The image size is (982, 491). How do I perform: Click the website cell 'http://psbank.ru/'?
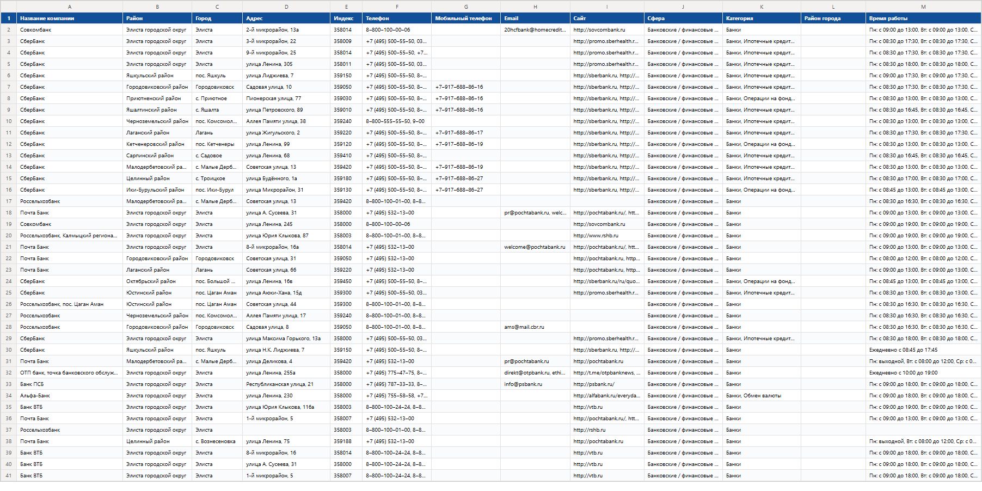pos(607,384)
